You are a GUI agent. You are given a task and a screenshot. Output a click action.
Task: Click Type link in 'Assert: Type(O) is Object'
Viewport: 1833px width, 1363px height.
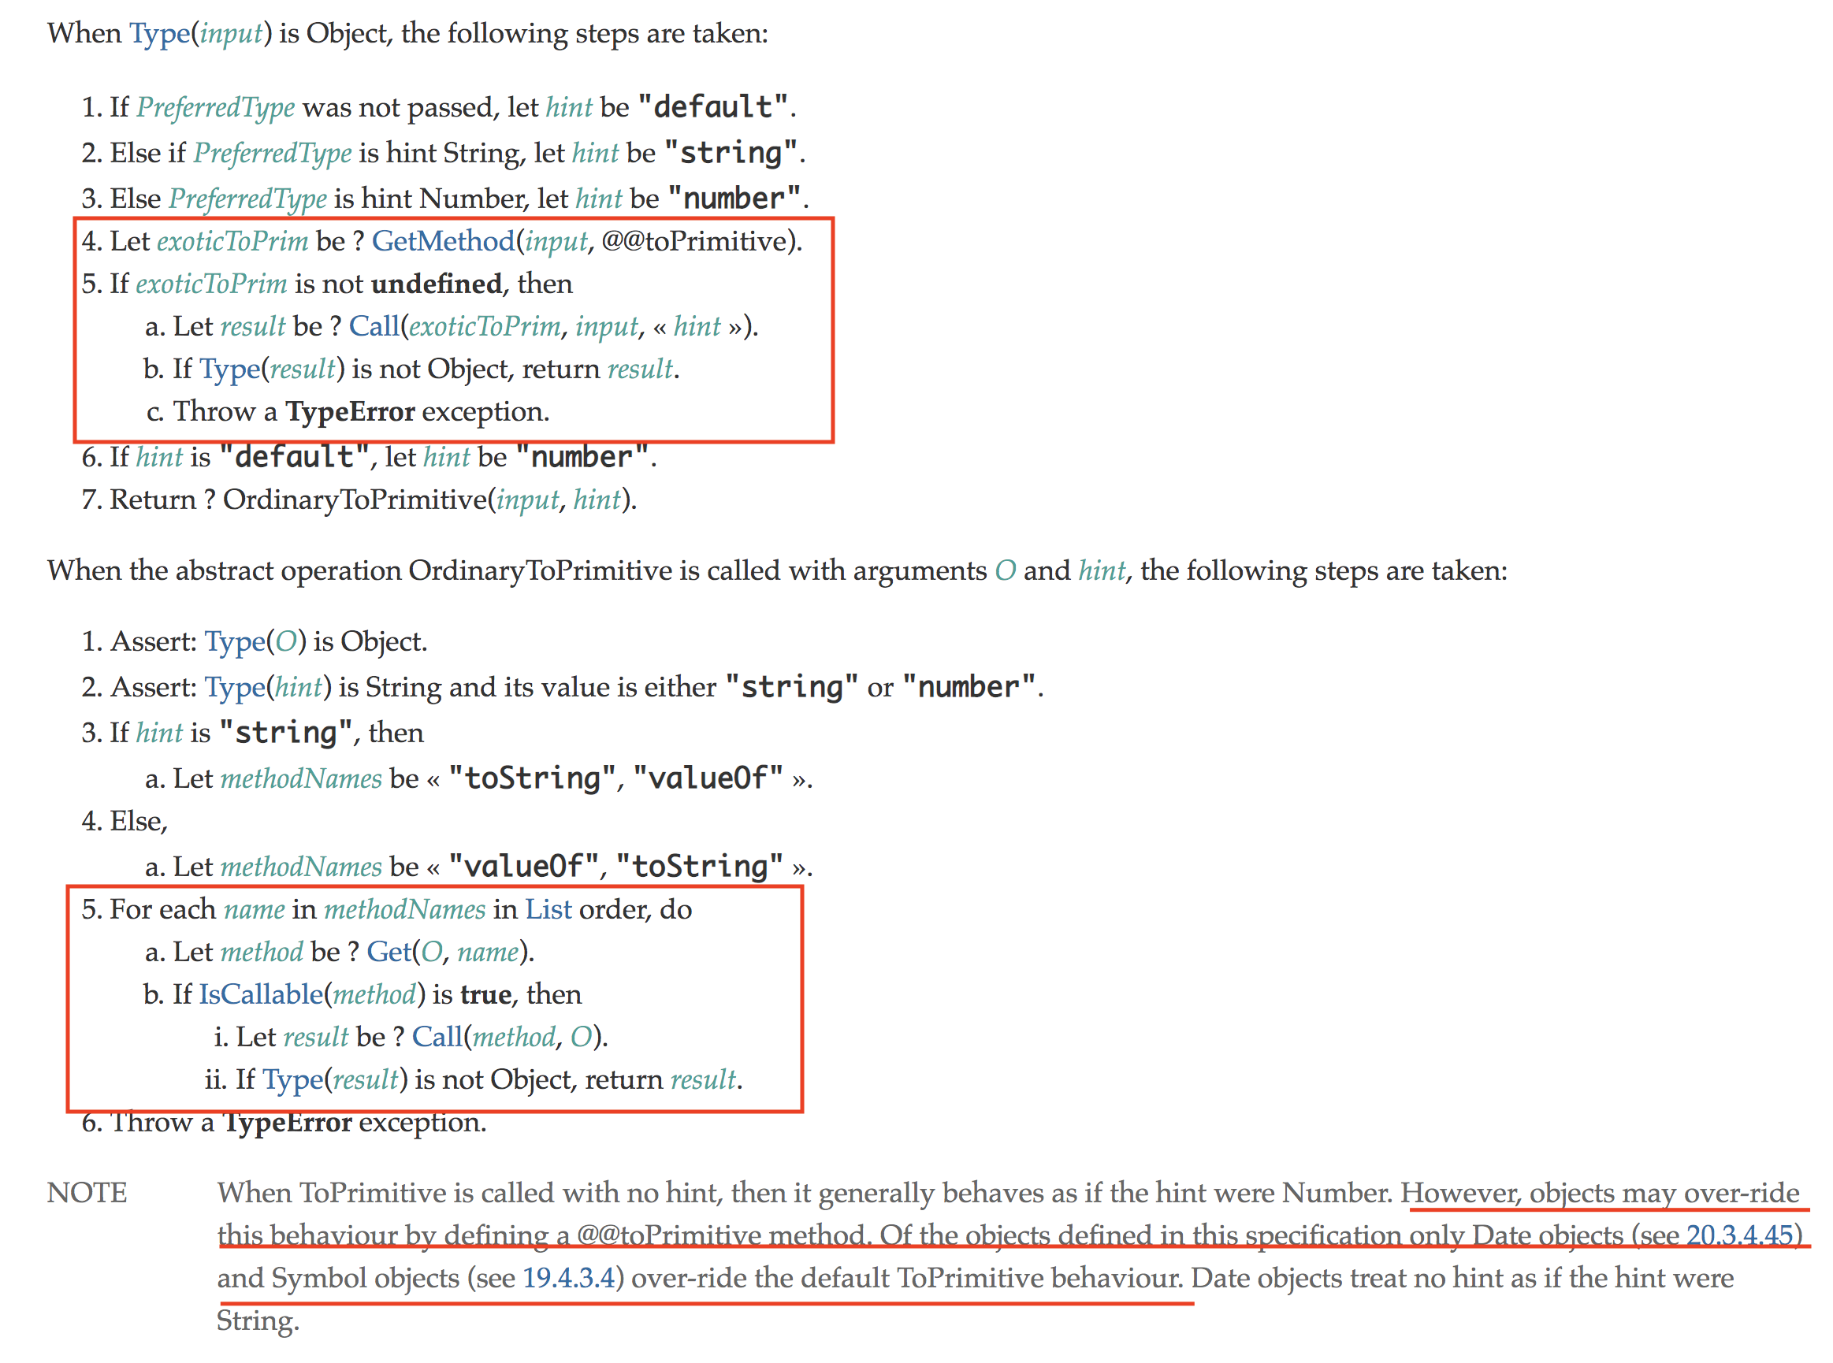(234, 641)
